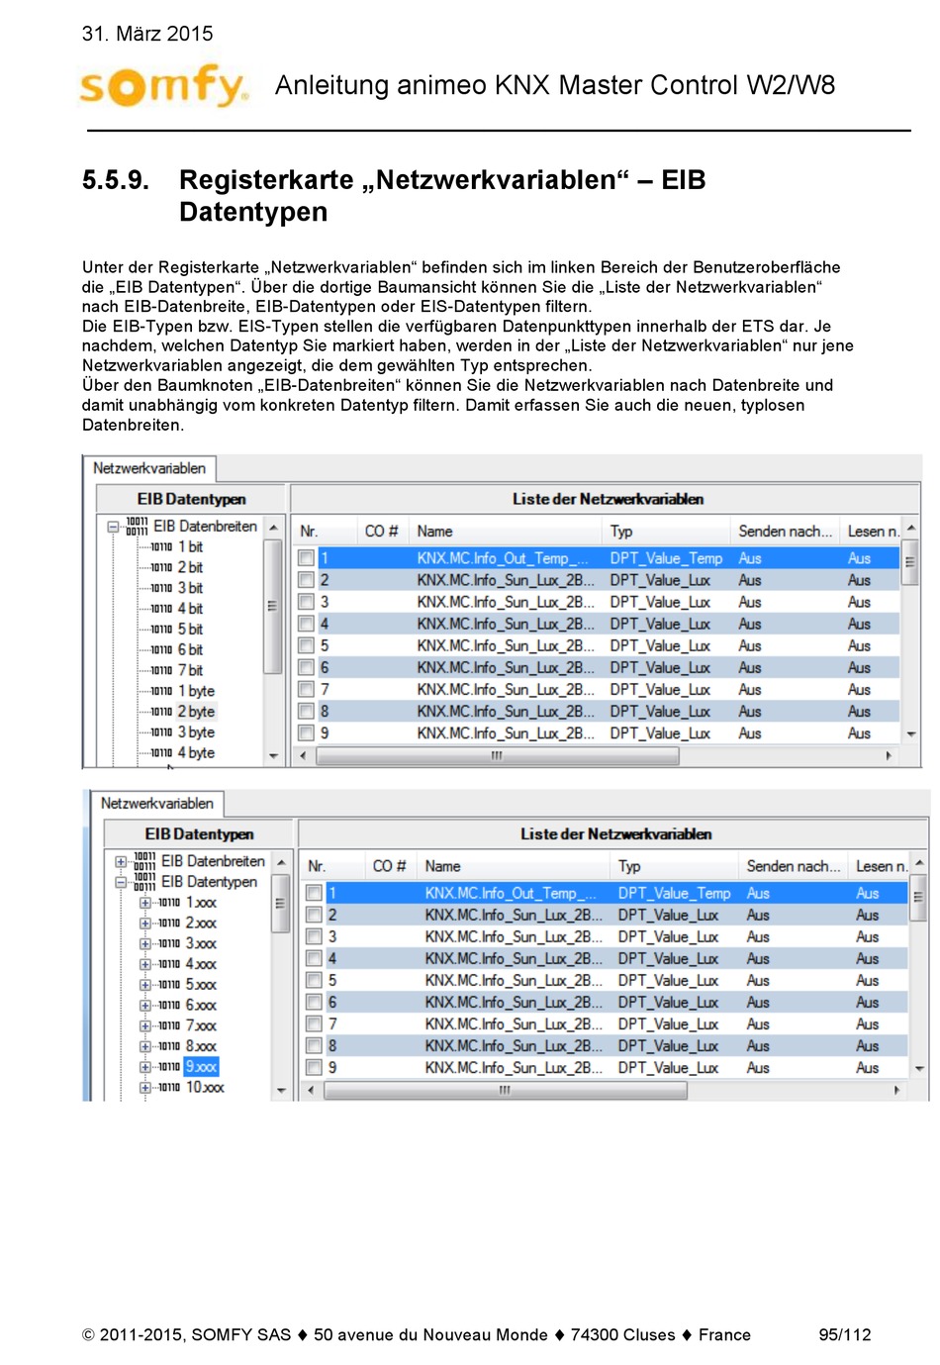Collapse EIB Datentypen node in lower tree

click(121, 882)
